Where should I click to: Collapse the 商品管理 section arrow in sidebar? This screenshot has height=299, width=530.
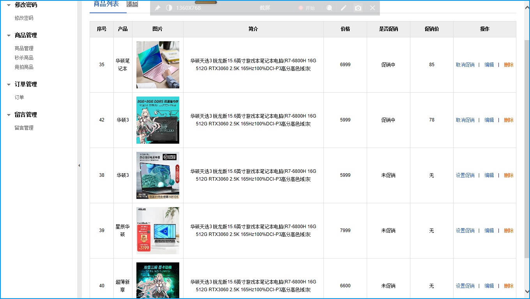coord(9,35)
